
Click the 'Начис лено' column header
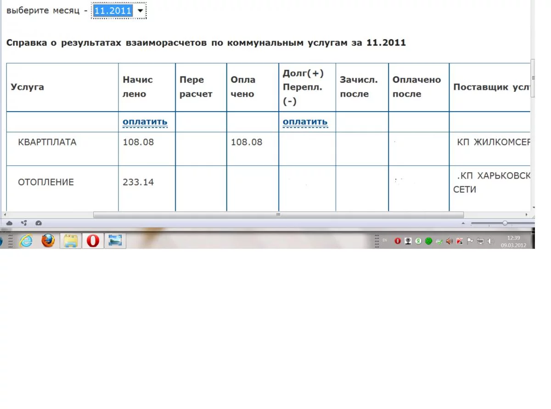coord(147,87)
